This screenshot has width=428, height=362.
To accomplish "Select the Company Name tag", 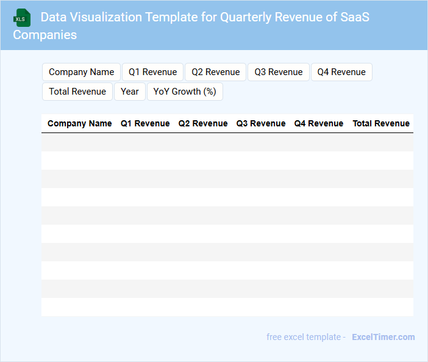I will click(x=81, y=72).
